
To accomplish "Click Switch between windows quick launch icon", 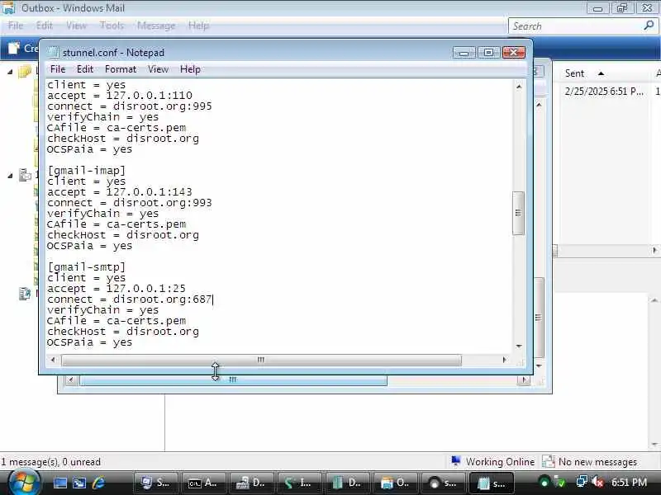I will point(79,483).
